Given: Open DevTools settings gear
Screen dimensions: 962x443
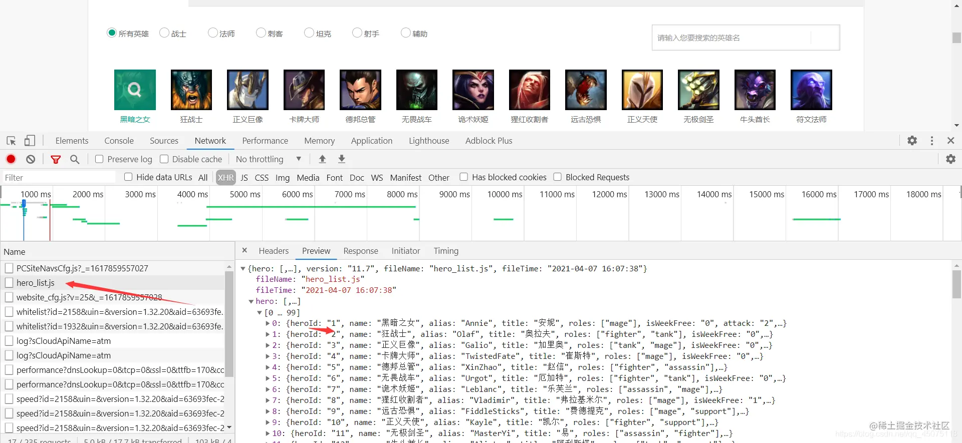Looking at the screenshot, I should pyautogui.click(x=912, y=141).
